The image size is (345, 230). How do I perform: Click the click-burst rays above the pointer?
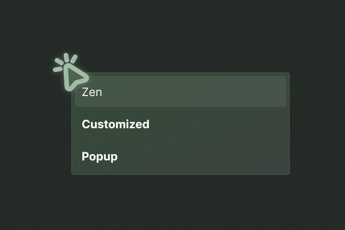click(65, 62)
